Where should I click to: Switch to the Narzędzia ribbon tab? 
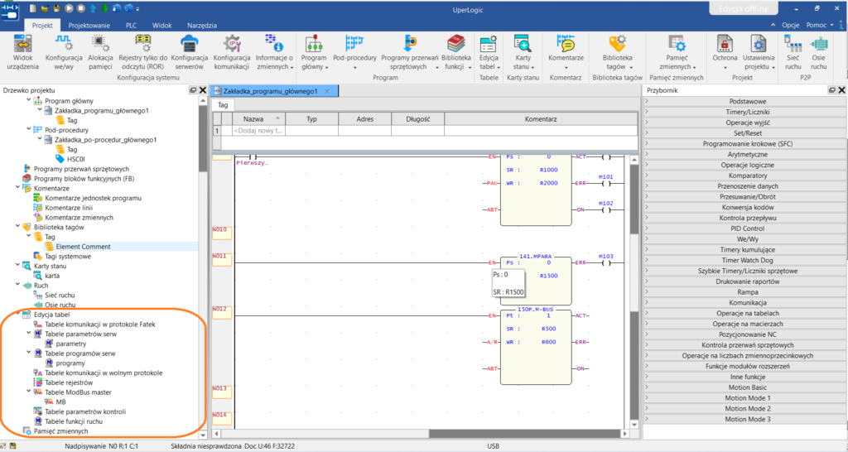(202, 26)
